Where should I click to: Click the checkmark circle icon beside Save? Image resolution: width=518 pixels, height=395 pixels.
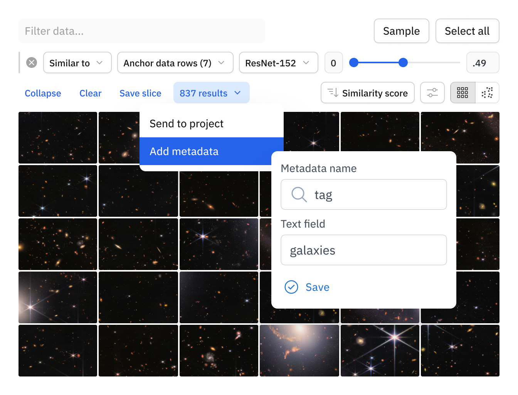pyautogui.click(x=291, y=287)
